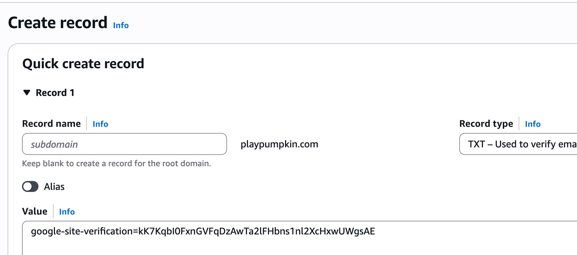The image size is (577, 255).
Task: Click the Value field label
Action: coord(35,211)
